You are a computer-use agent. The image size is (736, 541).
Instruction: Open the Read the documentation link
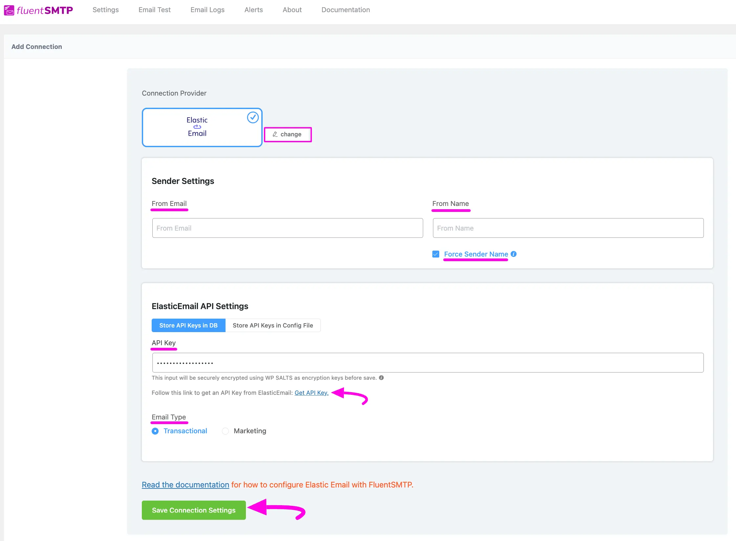[185, 485]
